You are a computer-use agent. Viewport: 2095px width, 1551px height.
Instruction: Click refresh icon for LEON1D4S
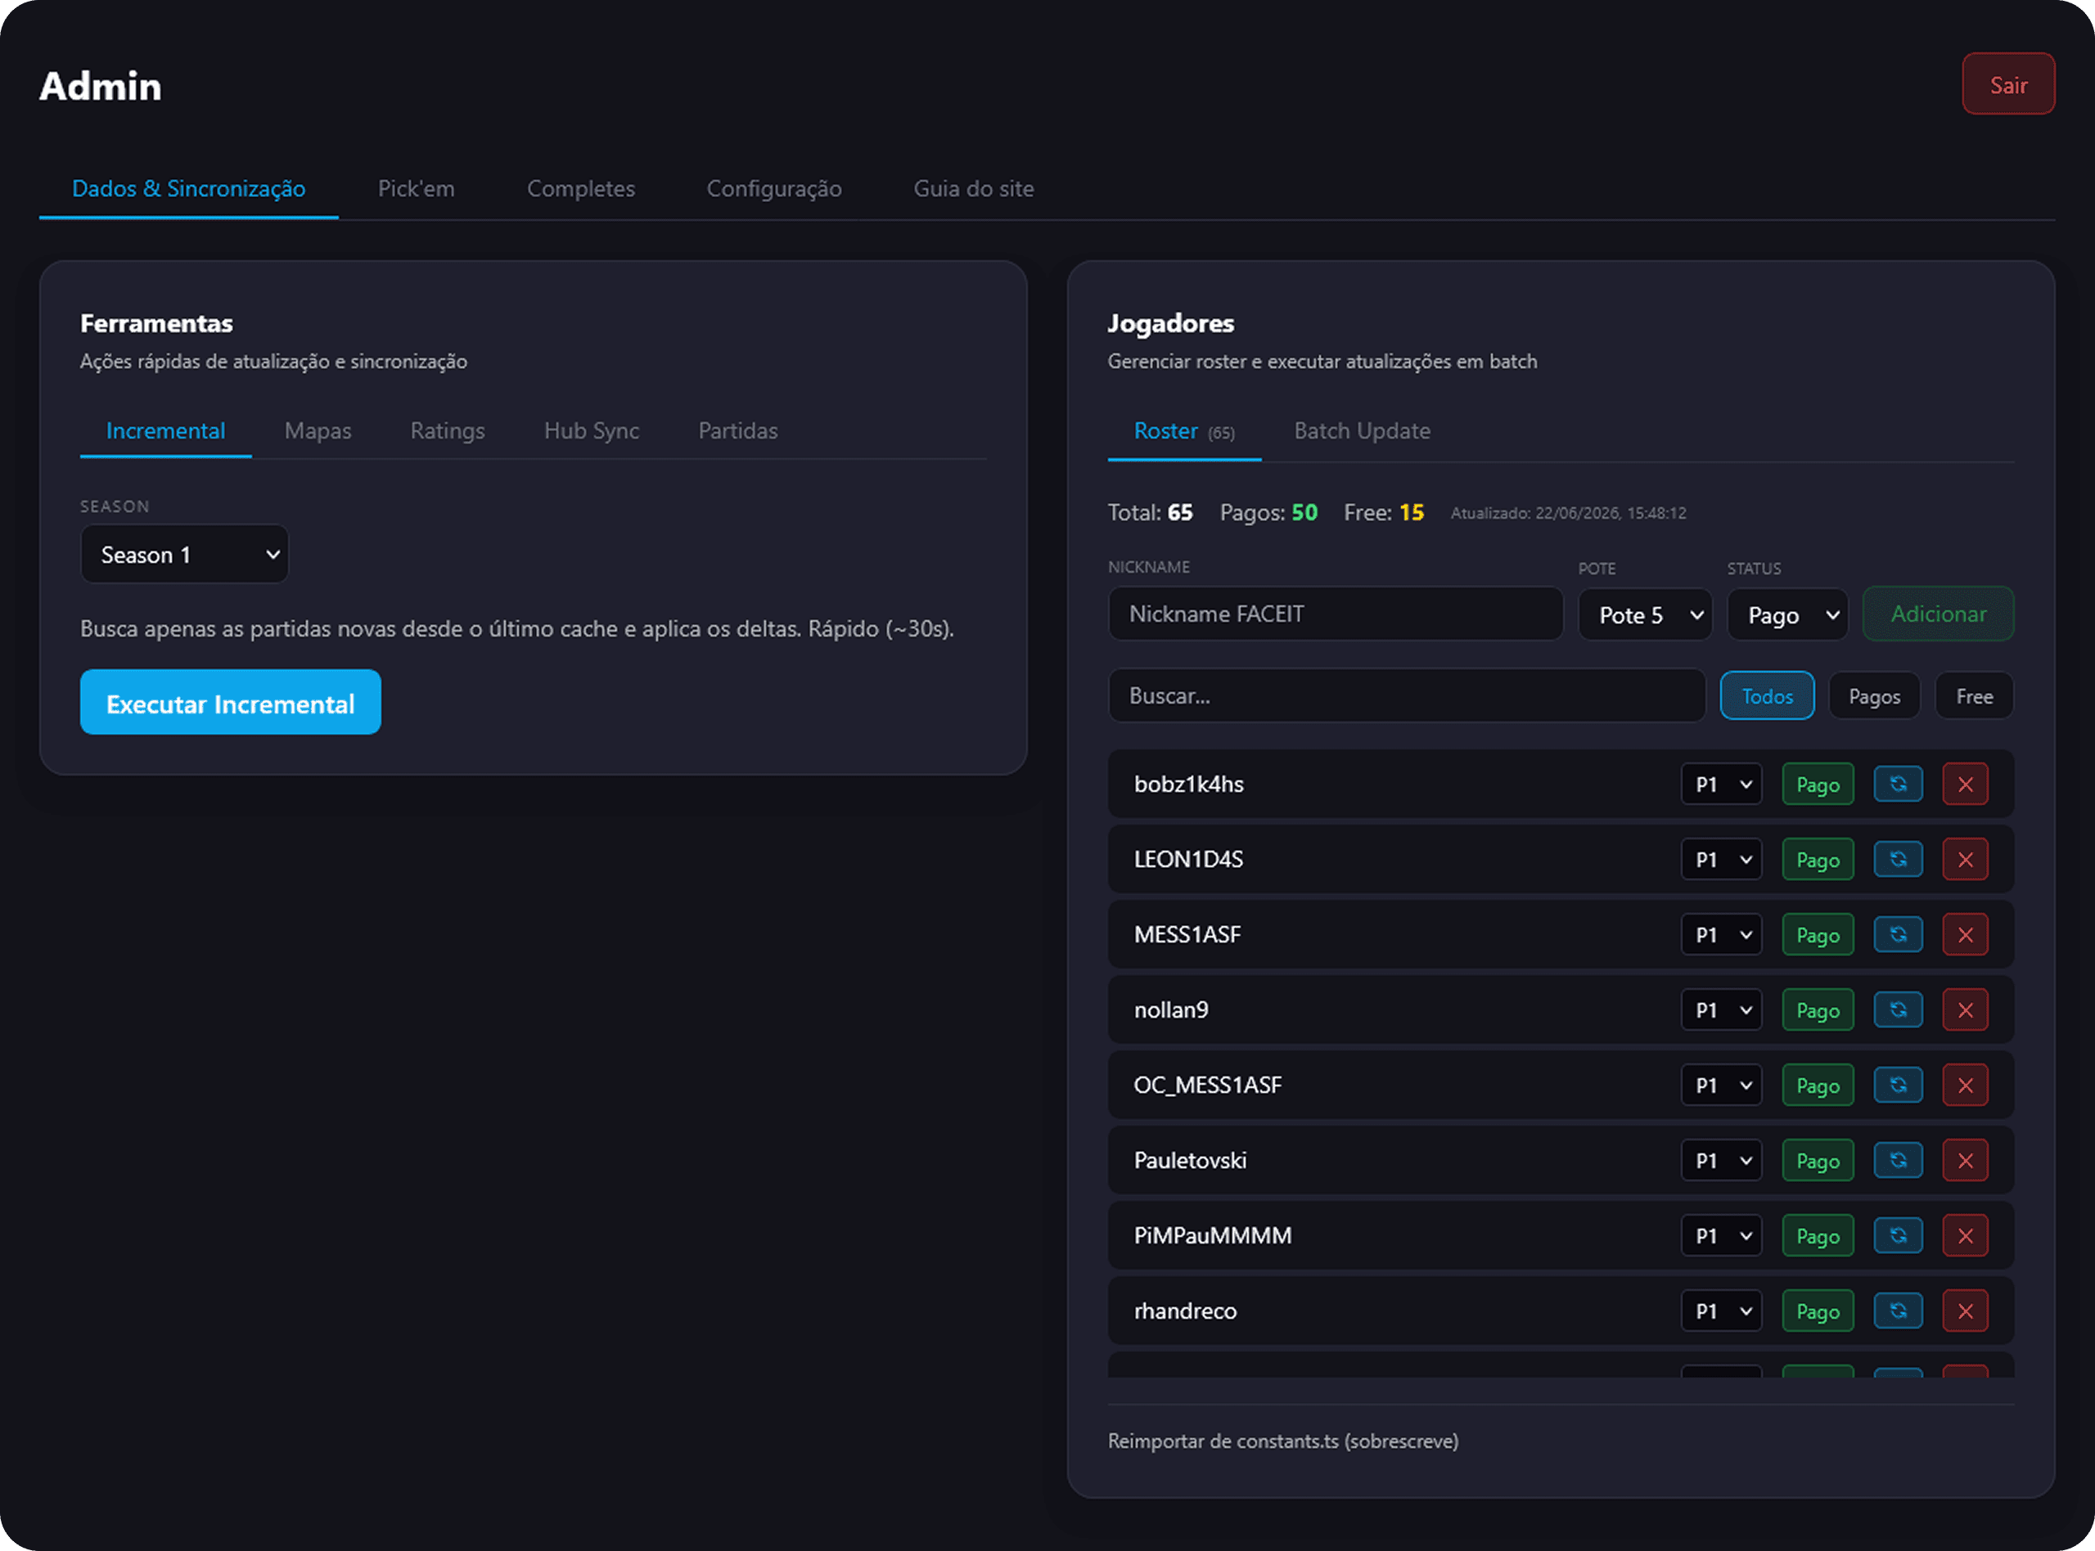(x=1897, y=859)
